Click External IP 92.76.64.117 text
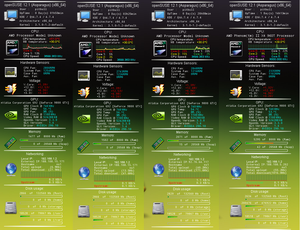Screen dimensions: 300x230 tap(188, 162)
